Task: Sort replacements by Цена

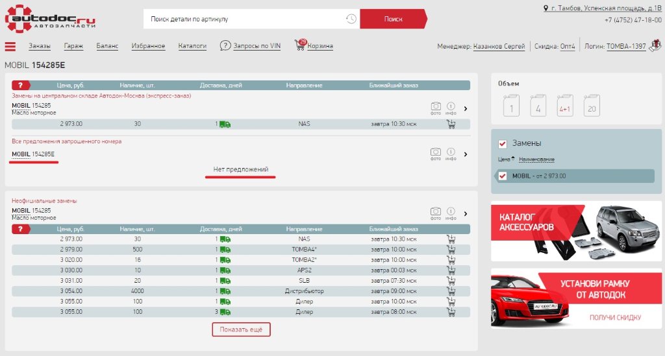Action: pyautogui.click(x=506, y=159)
